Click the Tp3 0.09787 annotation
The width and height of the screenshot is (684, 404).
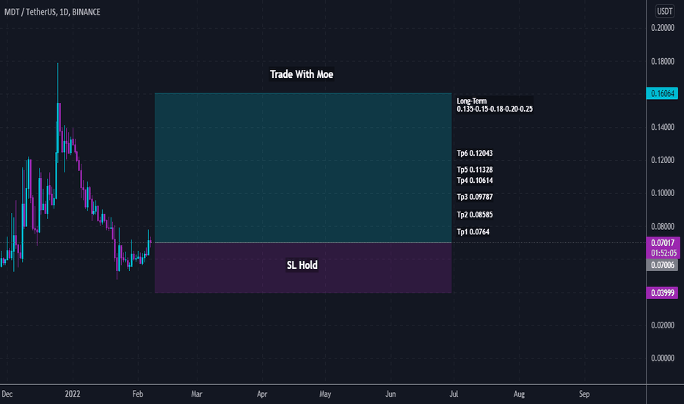pyautogui.click(x=475, y=197)
